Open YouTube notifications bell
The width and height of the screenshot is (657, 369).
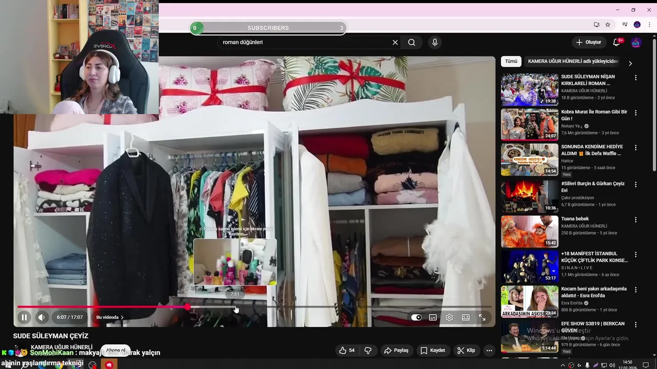(x=617, y=43)
